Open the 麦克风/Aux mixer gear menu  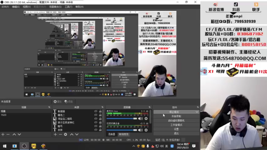pos(146,119)
